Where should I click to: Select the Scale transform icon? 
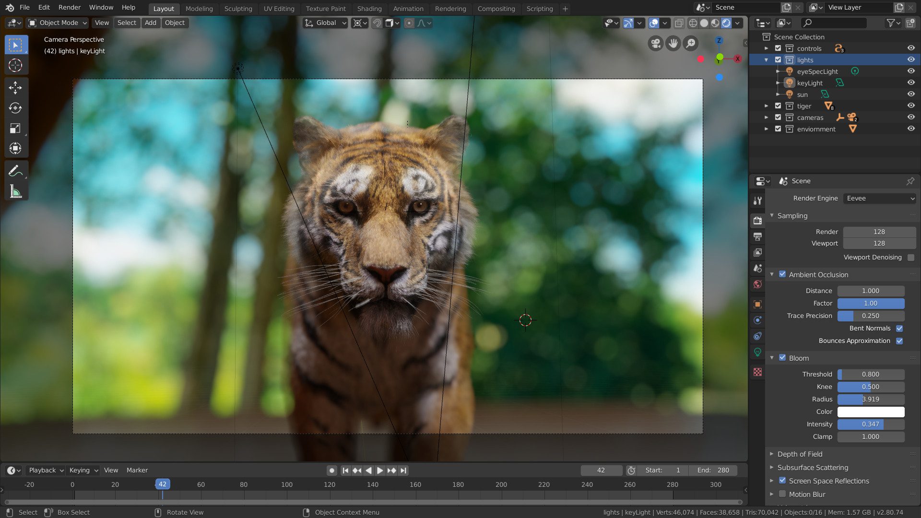click(x=15, y=129)
